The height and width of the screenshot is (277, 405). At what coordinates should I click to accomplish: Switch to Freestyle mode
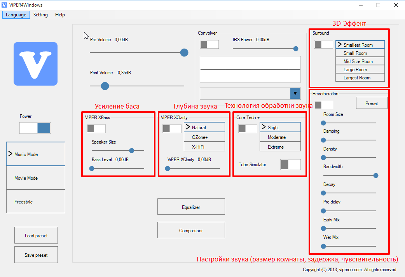click(36, 202)
